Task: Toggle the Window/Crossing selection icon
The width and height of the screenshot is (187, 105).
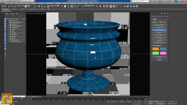Action: 35,6
